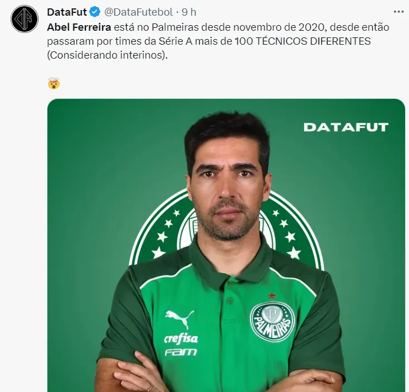The width and height of the screenshot is (409, 392).
Task: Click the text (Considerando interinos)
Action: tap(107, 55)
